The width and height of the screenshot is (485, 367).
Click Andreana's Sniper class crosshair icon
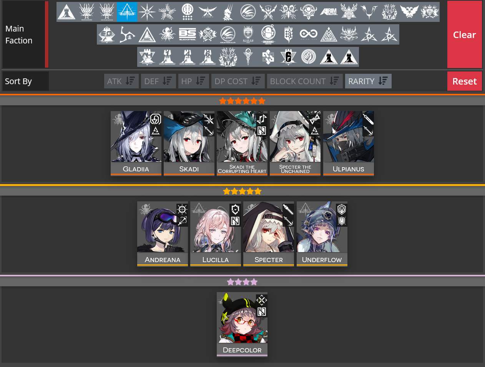(182, 209)
